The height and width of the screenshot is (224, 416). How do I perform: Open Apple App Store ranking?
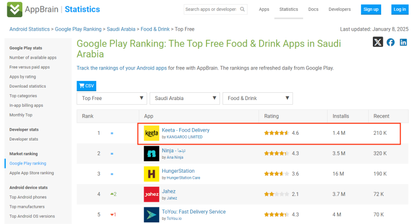[x=32, y=173]
